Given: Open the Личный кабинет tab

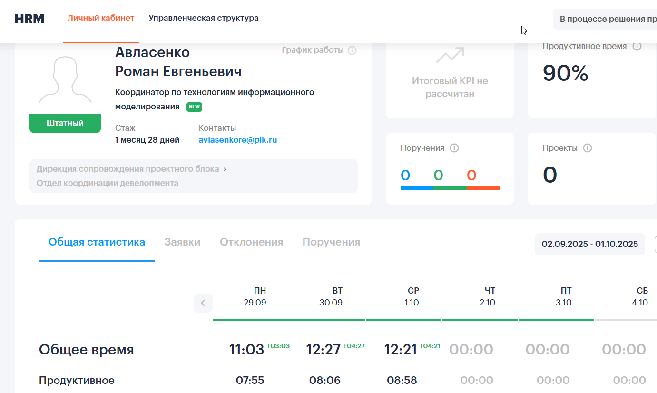Looking at the screenshot, I should tap(101, 19).
